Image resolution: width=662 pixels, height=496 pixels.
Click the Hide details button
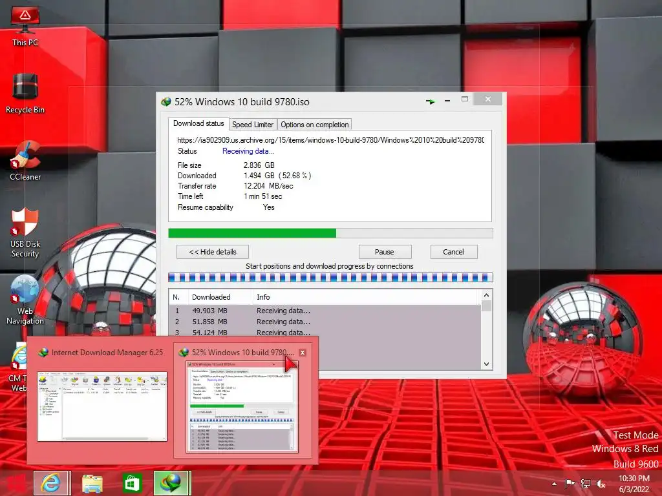(212, 252)
